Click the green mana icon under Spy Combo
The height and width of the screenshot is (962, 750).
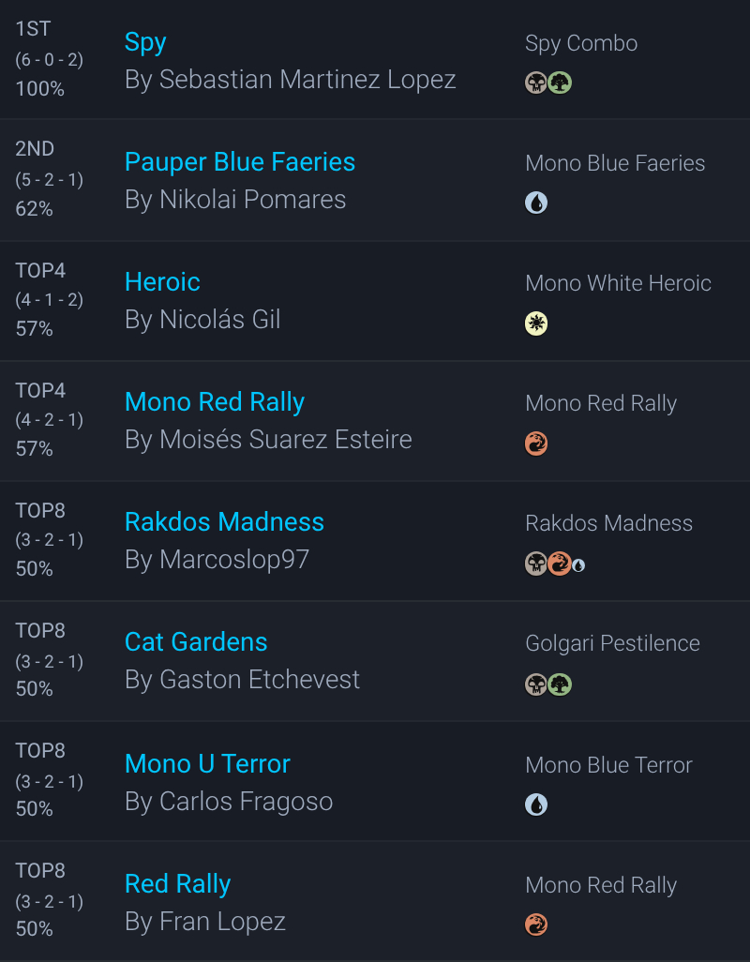pos(560,83)
